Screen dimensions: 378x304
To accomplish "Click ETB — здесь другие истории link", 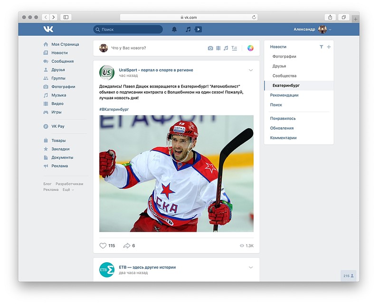I will coord(147,267).
